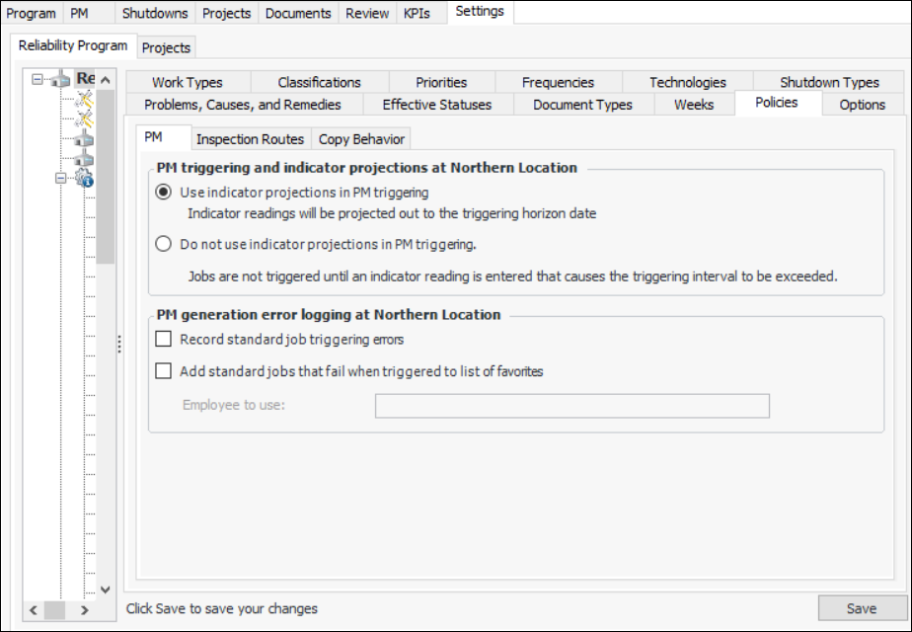Click 'PM generation error logging at Northern Location' heading

tap(329, 315)
